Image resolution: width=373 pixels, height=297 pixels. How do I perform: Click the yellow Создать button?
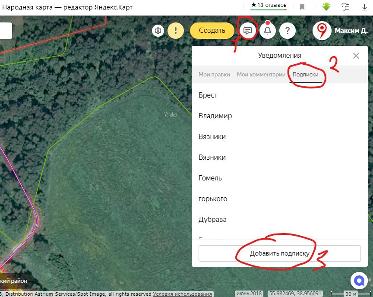[x=212, y=31]
